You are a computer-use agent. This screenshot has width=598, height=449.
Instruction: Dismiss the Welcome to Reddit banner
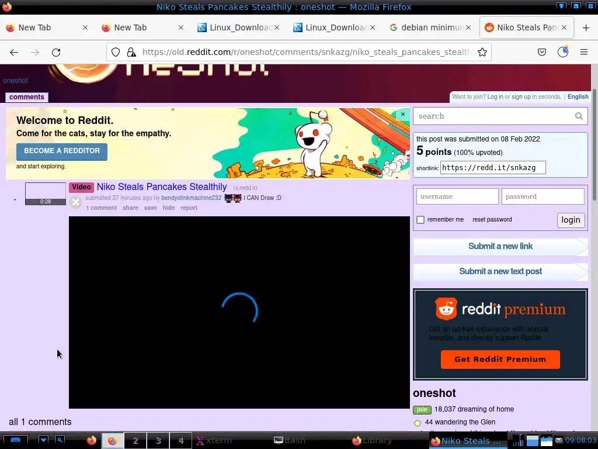(403, 114)
